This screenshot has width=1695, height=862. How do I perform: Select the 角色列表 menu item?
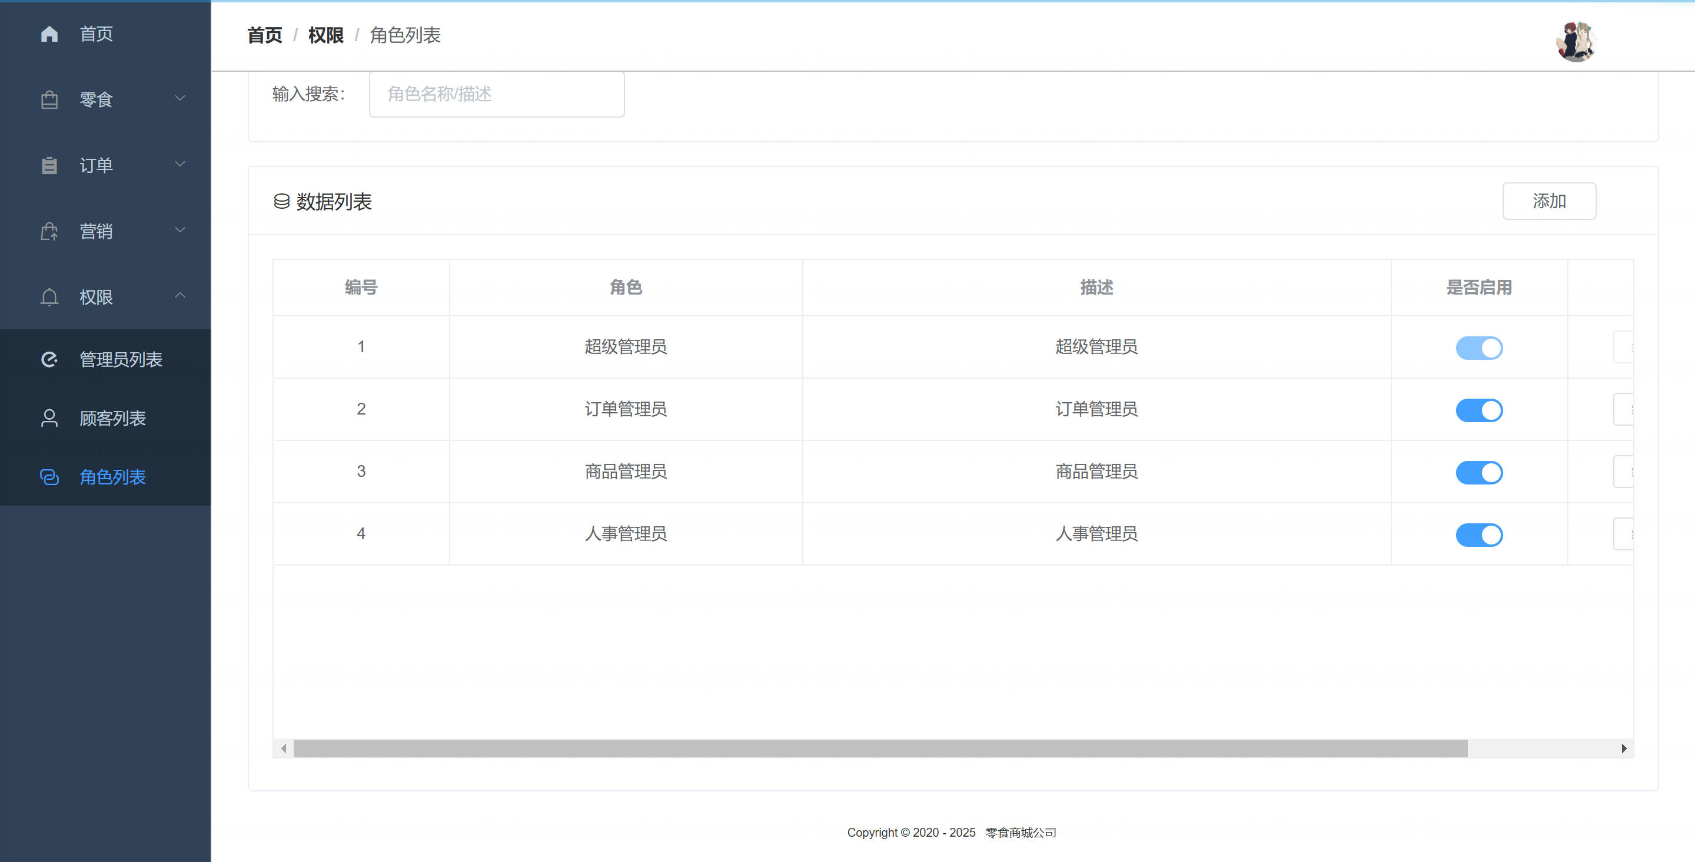tap(105, 477)
